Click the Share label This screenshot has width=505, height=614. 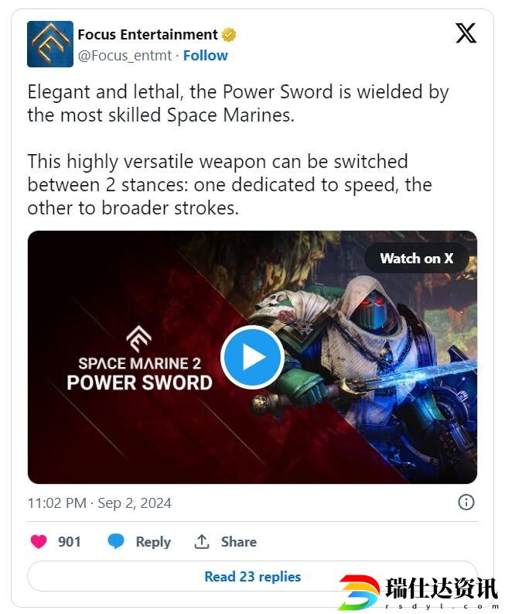coord(239,542)
